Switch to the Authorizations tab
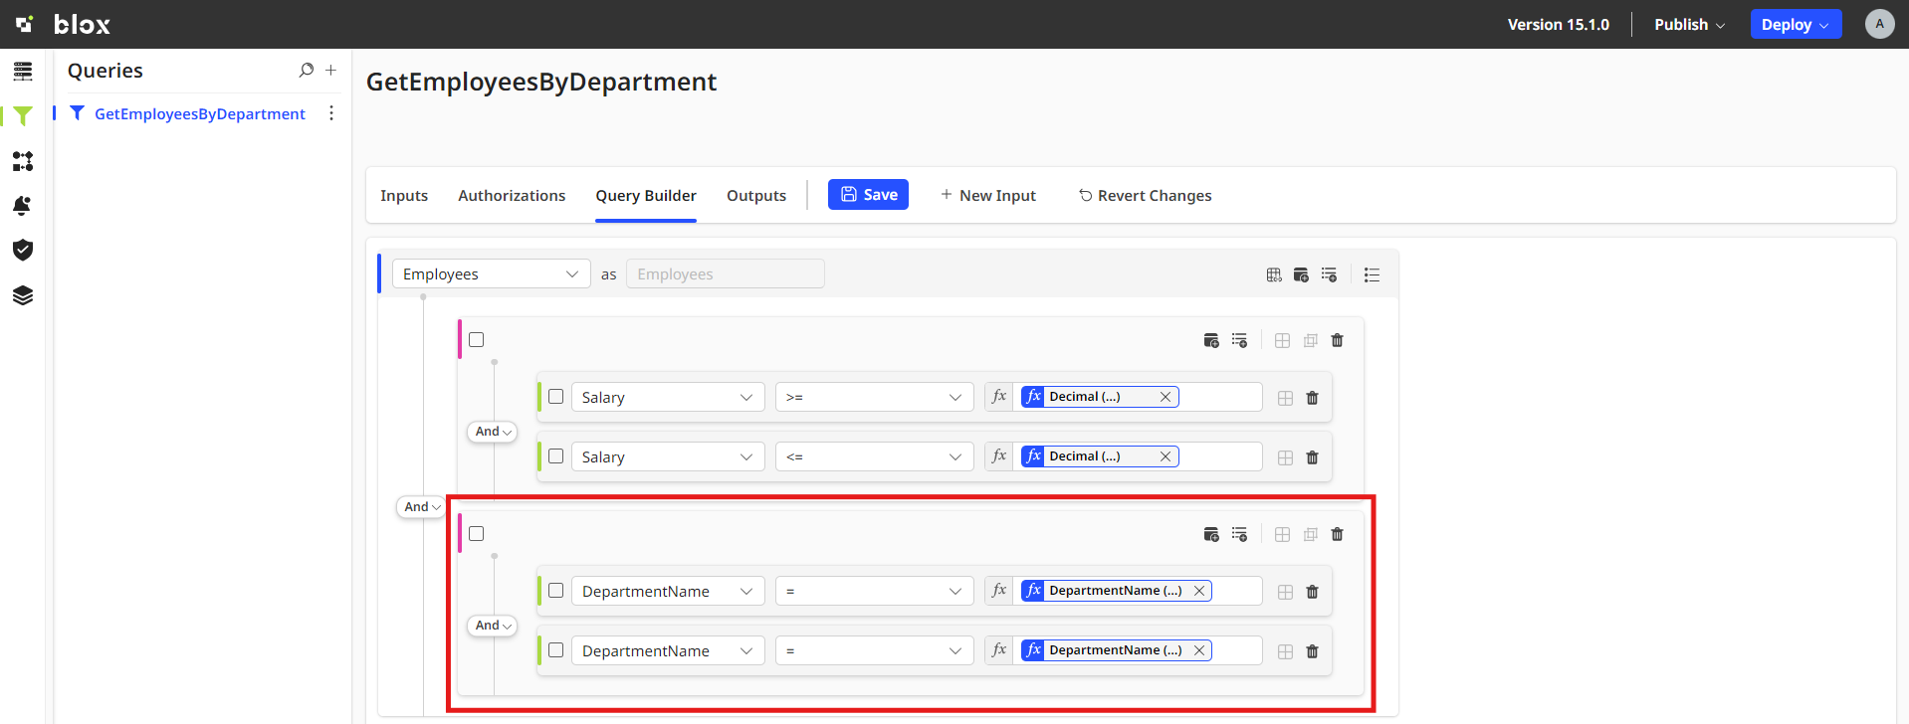Viewport: 1909px width, 724px height. (512, 196)
